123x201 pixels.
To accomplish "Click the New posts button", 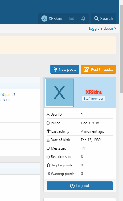I will 65,69.
